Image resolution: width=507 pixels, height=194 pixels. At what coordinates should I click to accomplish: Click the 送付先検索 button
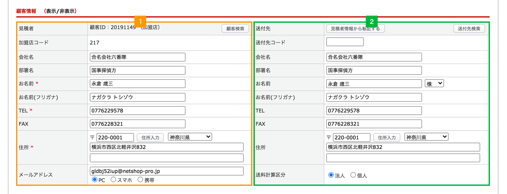(x=469, y=29)
